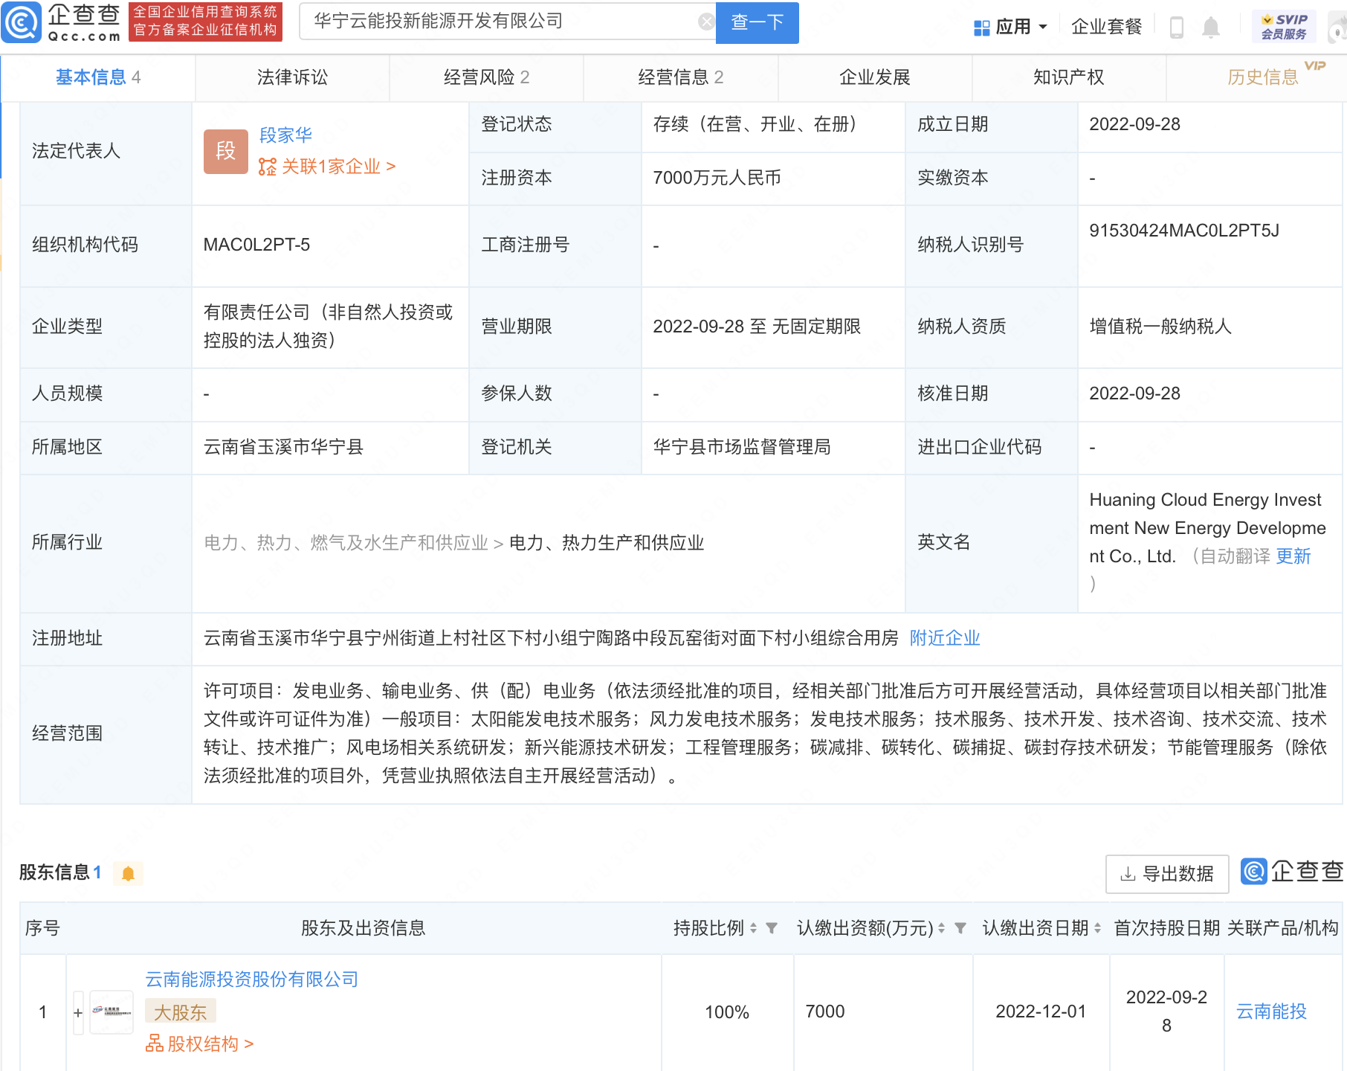Filter by shareholding ratio funnel icon

point(772,928)
